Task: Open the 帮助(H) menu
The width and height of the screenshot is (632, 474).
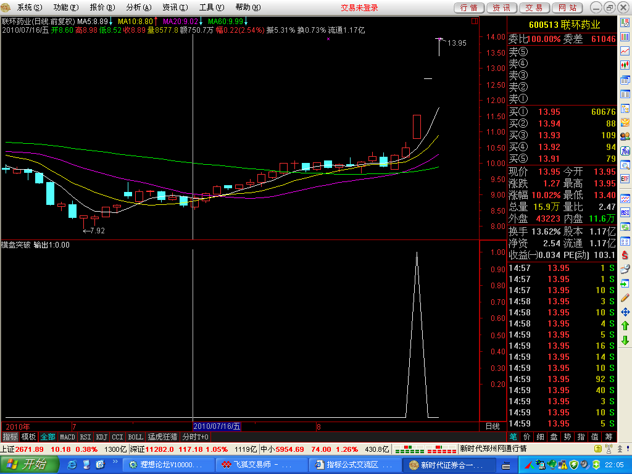Action: tap(248, 7)
